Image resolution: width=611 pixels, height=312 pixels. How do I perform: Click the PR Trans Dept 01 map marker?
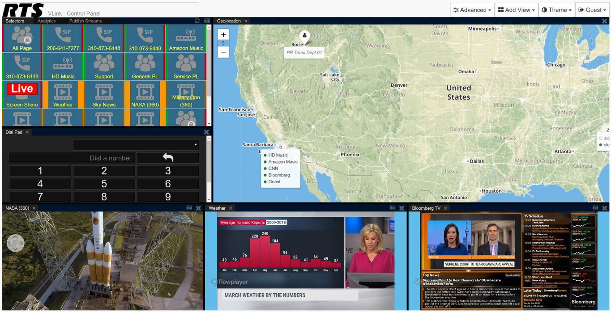[304, 37]
